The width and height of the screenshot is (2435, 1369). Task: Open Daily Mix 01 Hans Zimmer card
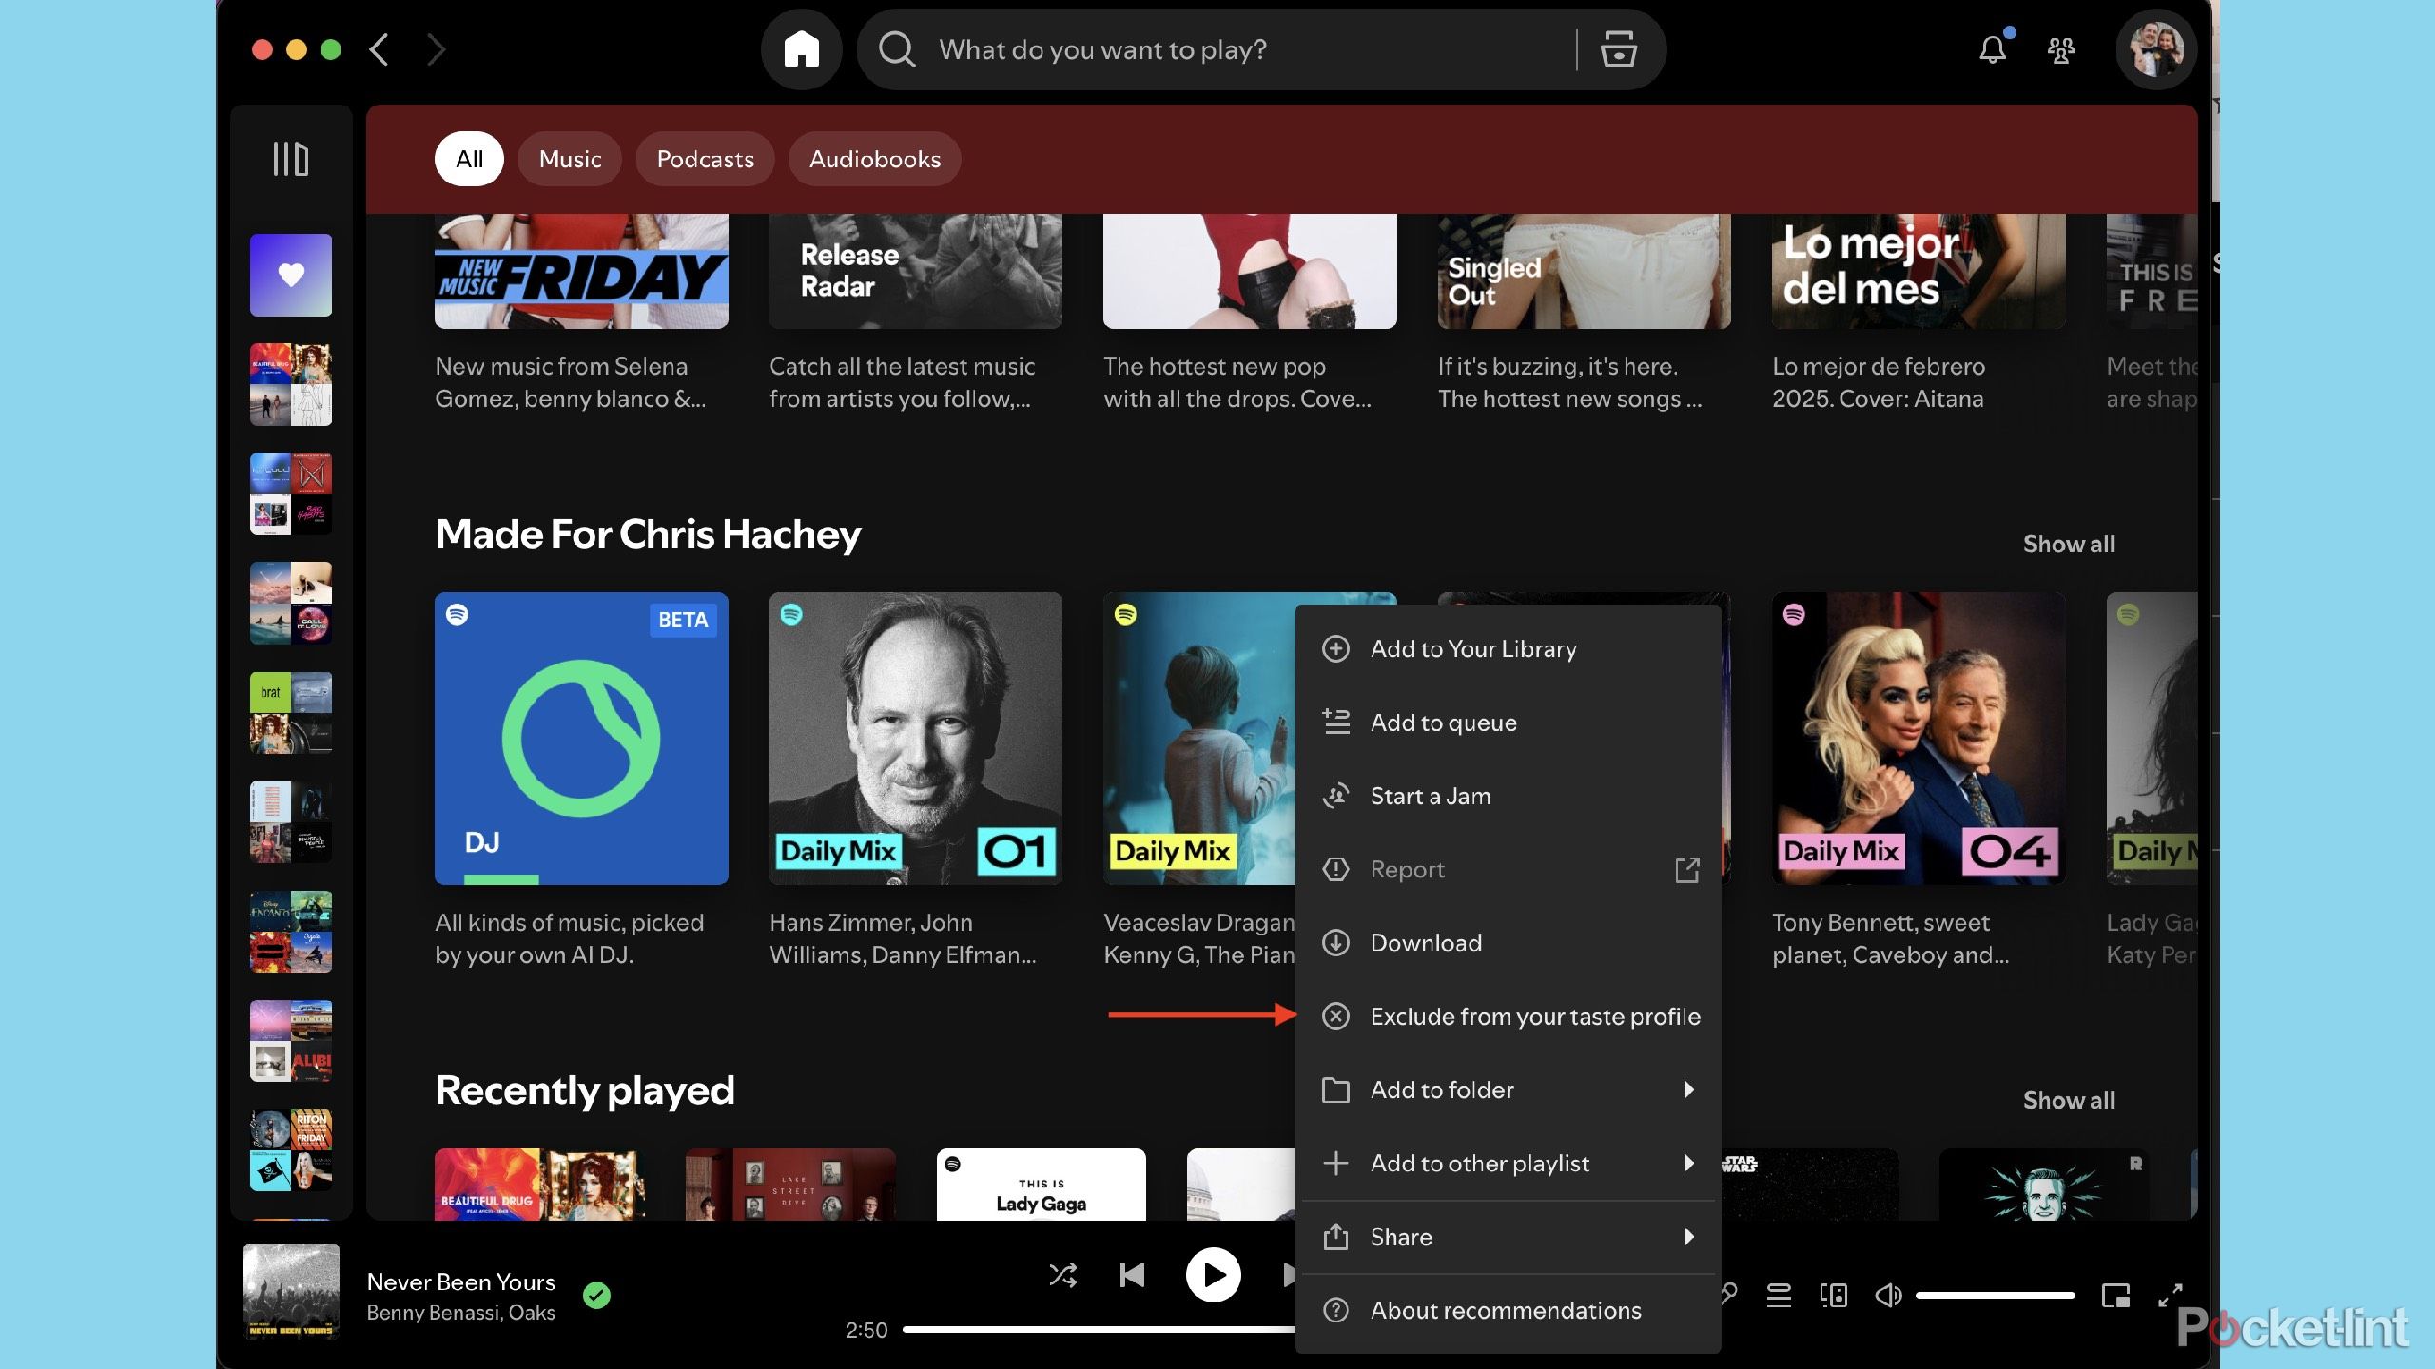tap(915, 781)
